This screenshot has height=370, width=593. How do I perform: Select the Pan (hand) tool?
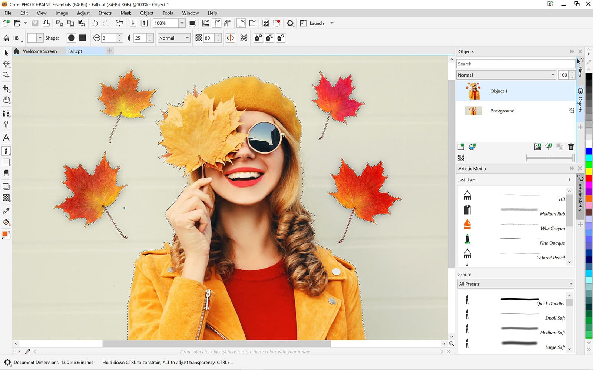[6, 100]
